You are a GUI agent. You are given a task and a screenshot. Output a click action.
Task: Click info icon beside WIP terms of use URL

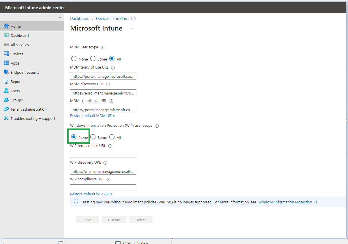110,146
